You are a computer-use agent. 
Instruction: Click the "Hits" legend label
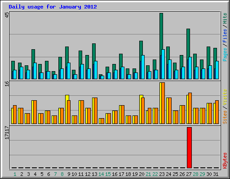click(225, 18)
